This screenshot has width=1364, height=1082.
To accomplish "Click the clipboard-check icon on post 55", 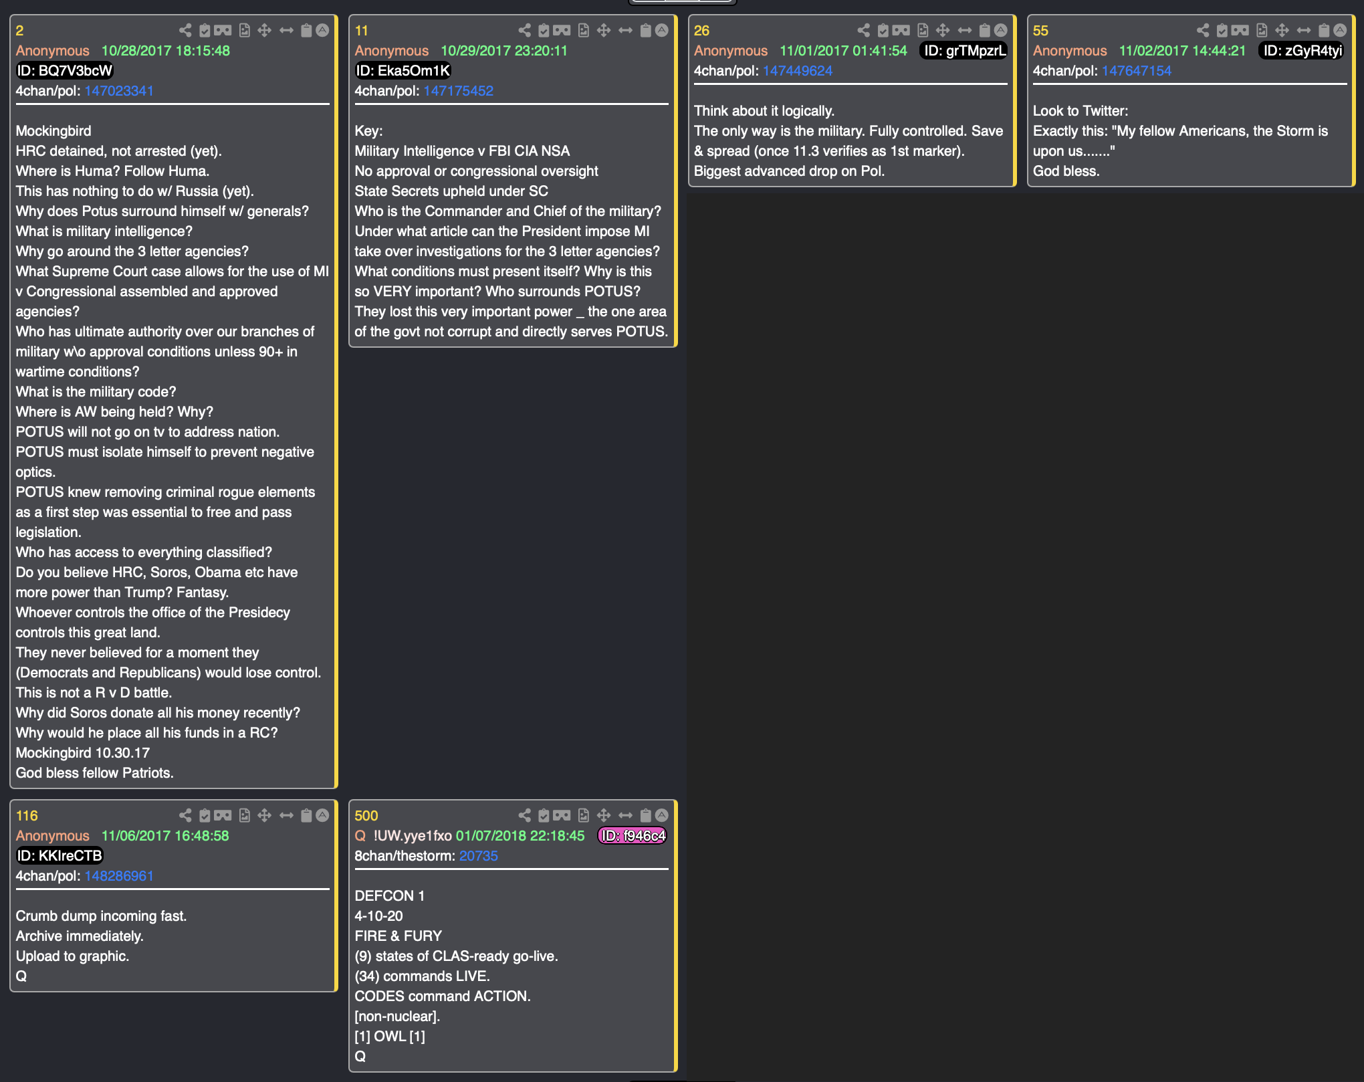I will [x=1222, y=30].
